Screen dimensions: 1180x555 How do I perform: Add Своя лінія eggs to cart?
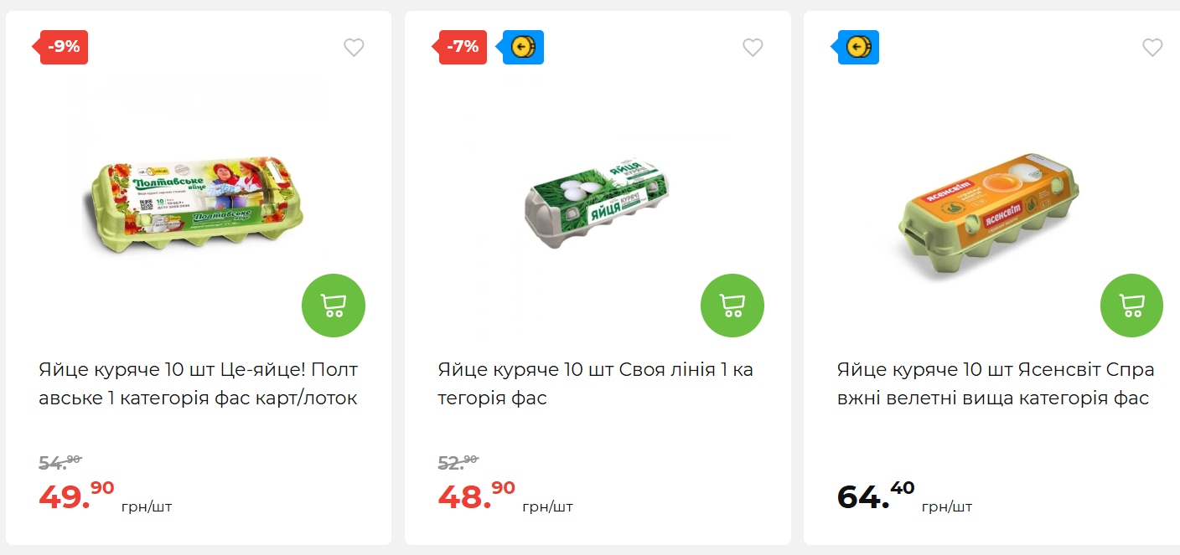click(x=732, y=306)
